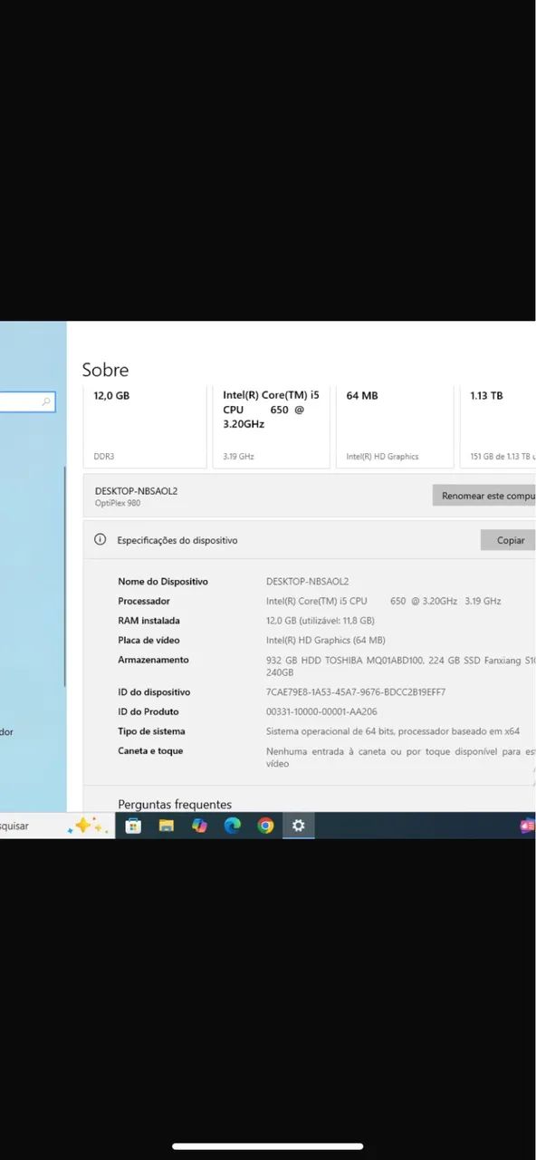Click the Perguntas frequentes heading
The height and width of the screenshot is (1160, 536).
tap(175, 805)
